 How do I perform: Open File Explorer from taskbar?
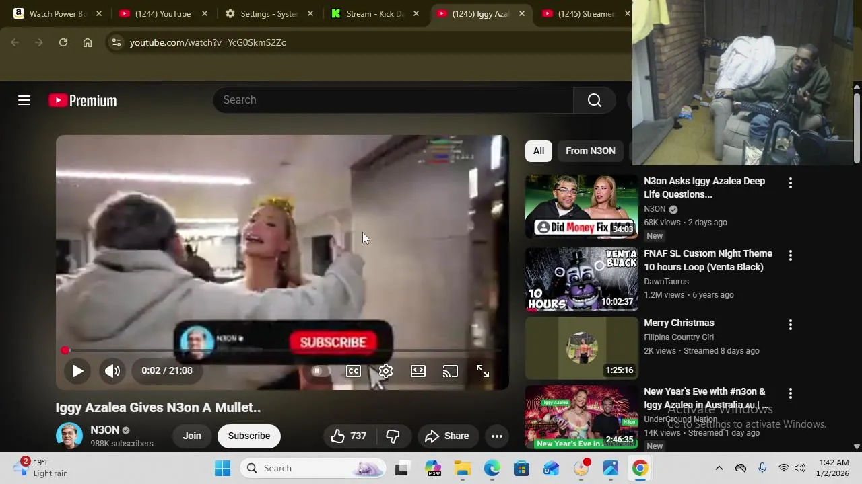point(463,468)
